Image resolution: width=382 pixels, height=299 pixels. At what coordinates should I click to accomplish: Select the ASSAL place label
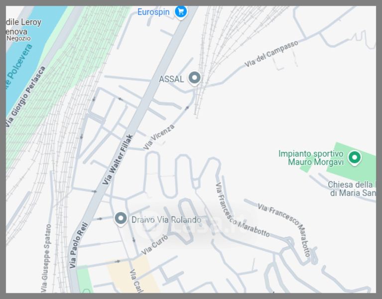[x=171, y=79]
